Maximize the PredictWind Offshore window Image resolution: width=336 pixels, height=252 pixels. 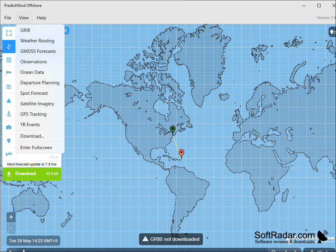[x=319, y=6]
